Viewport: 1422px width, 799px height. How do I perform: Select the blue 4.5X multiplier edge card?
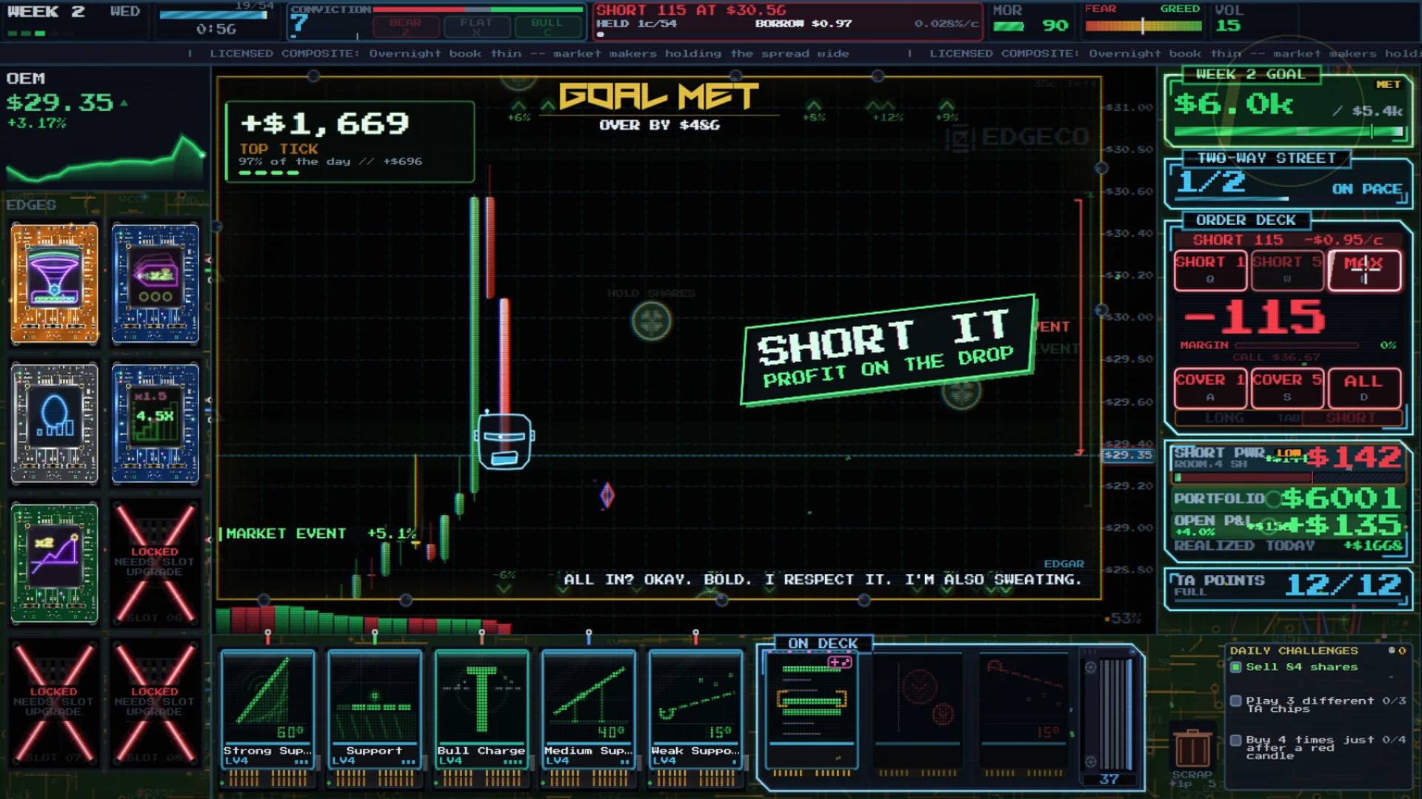coord(155,423)
